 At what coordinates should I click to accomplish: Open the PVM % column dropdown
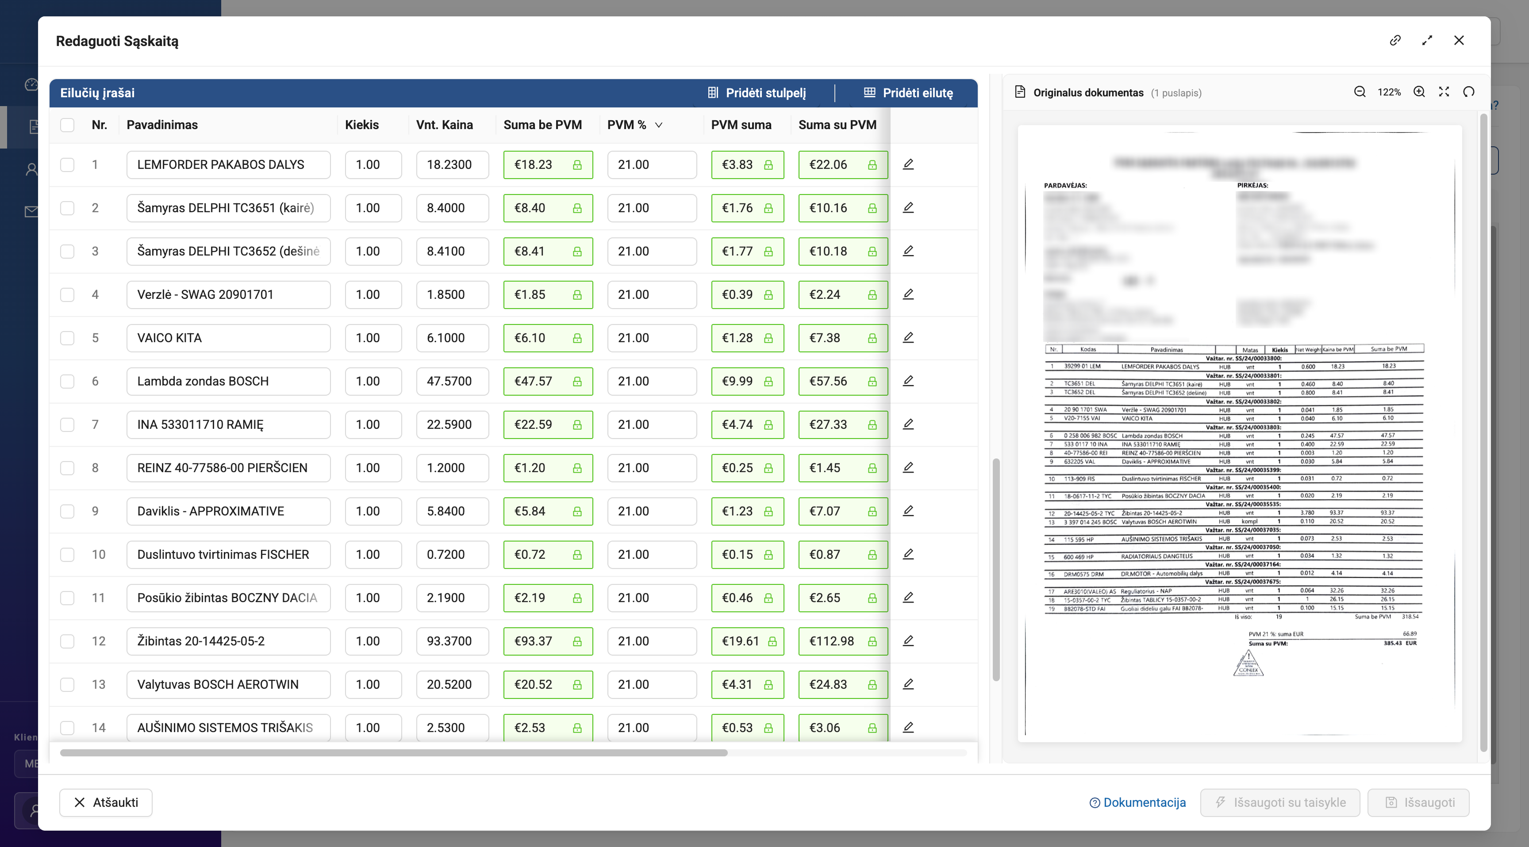[x=658, y=125]
